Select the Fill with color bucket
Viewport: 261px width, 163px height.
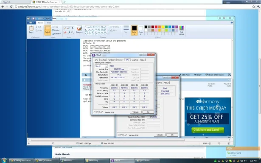click(x=69, y=28)
